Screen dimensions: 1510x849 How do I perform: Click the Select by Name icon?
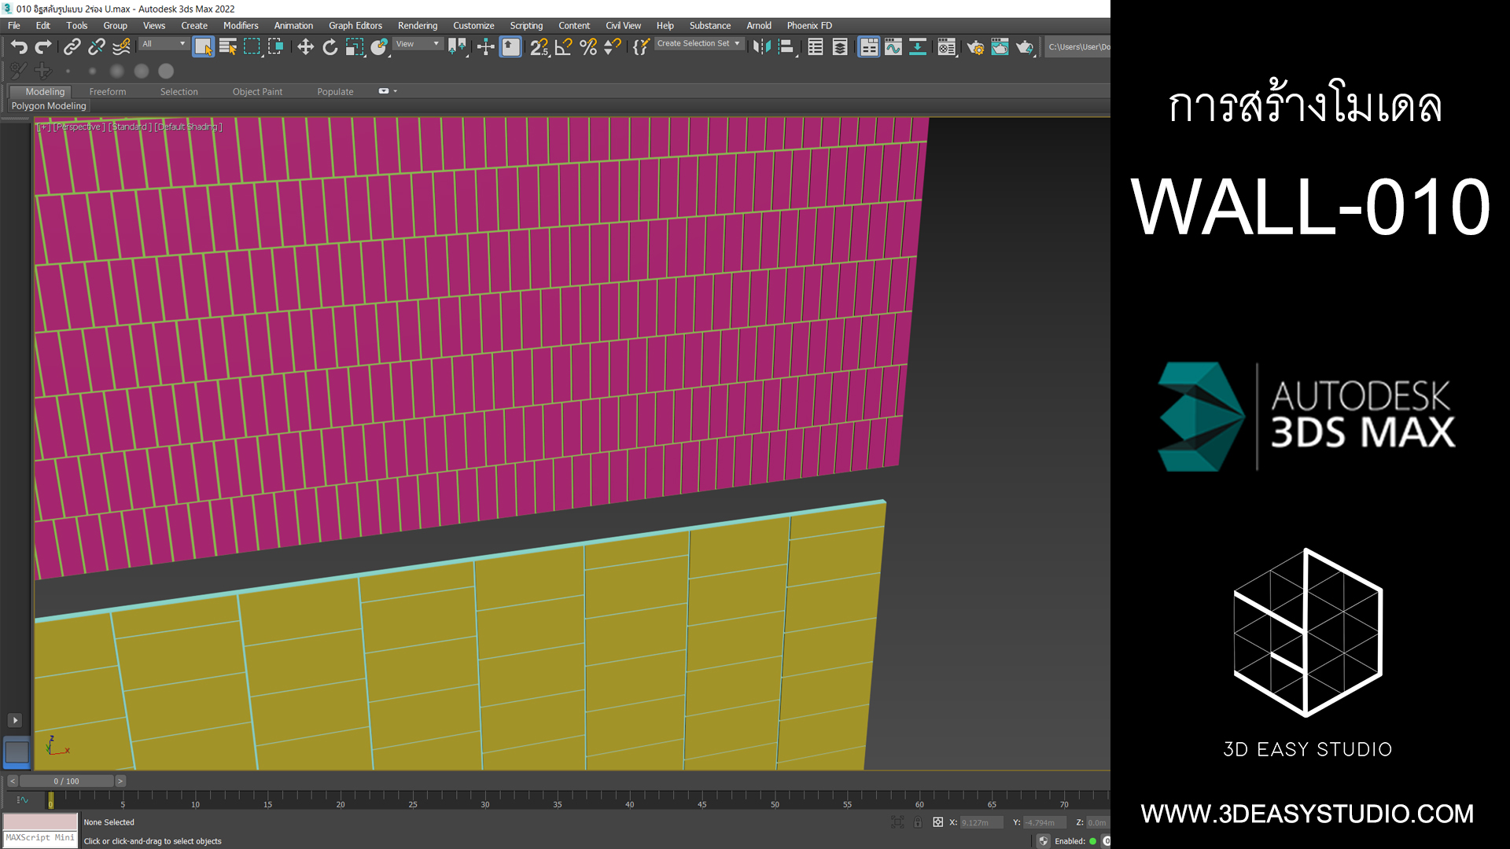(x=228, y=47)
